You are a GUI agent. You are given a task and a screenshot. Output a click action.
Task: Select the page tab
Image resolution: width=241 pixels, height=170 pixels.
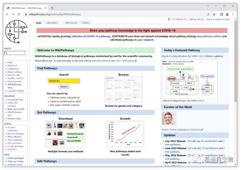[x=39, y=23]
